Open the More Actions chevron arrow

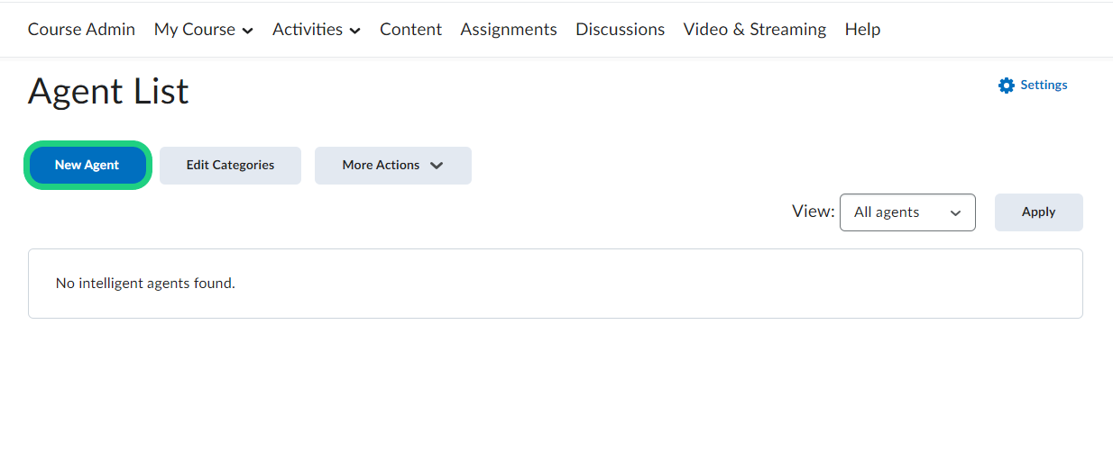pos(437,166)
